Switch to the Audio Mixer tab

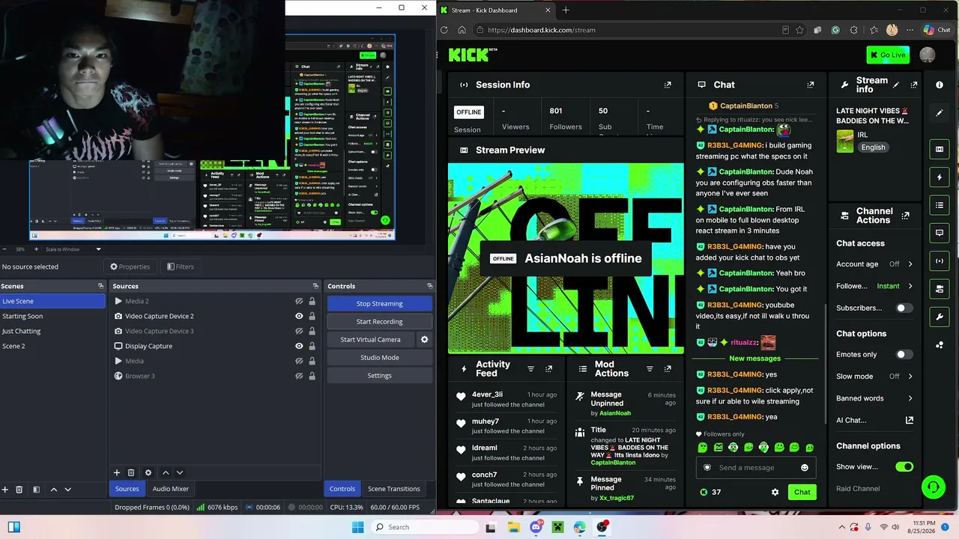tap(171, 489)
